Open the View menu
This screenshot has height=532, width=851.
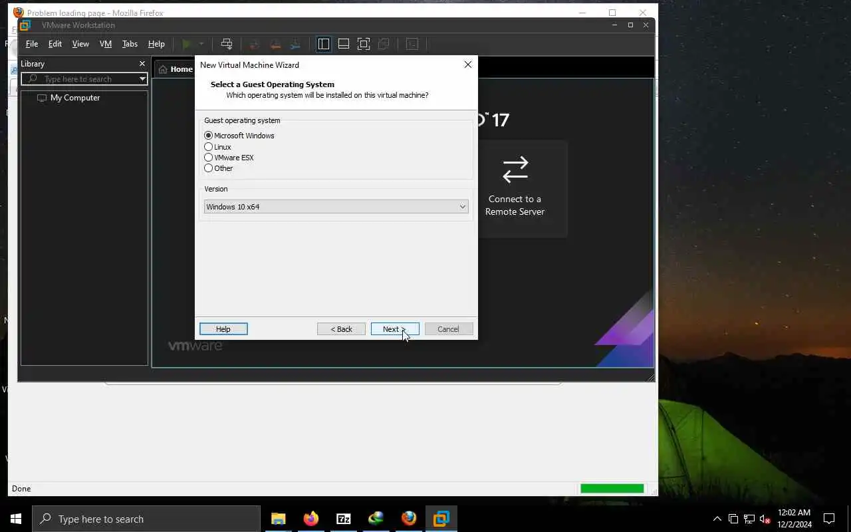80,44
